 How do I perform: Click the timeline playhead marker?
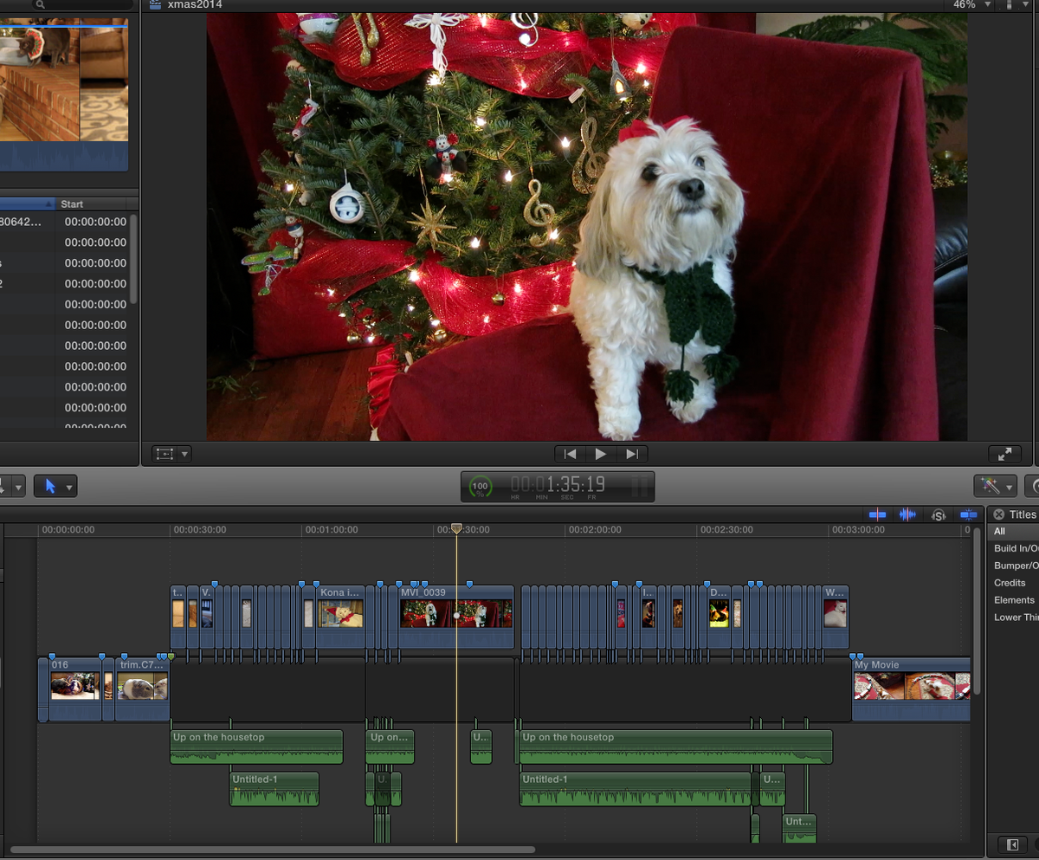click(456, 528)
